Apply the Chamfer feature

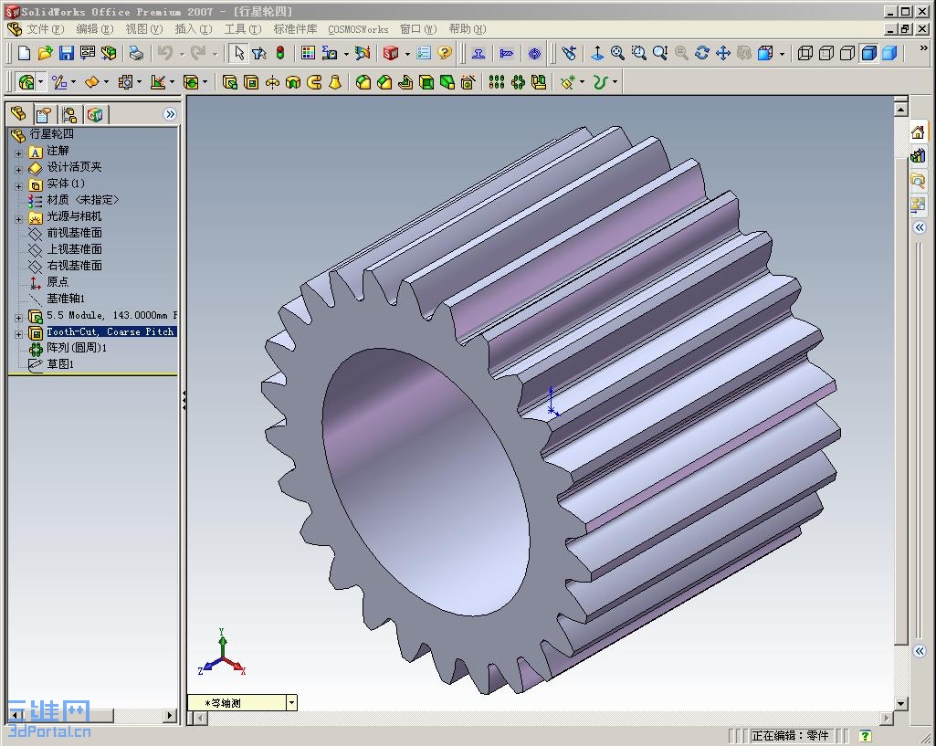(384, 82)
